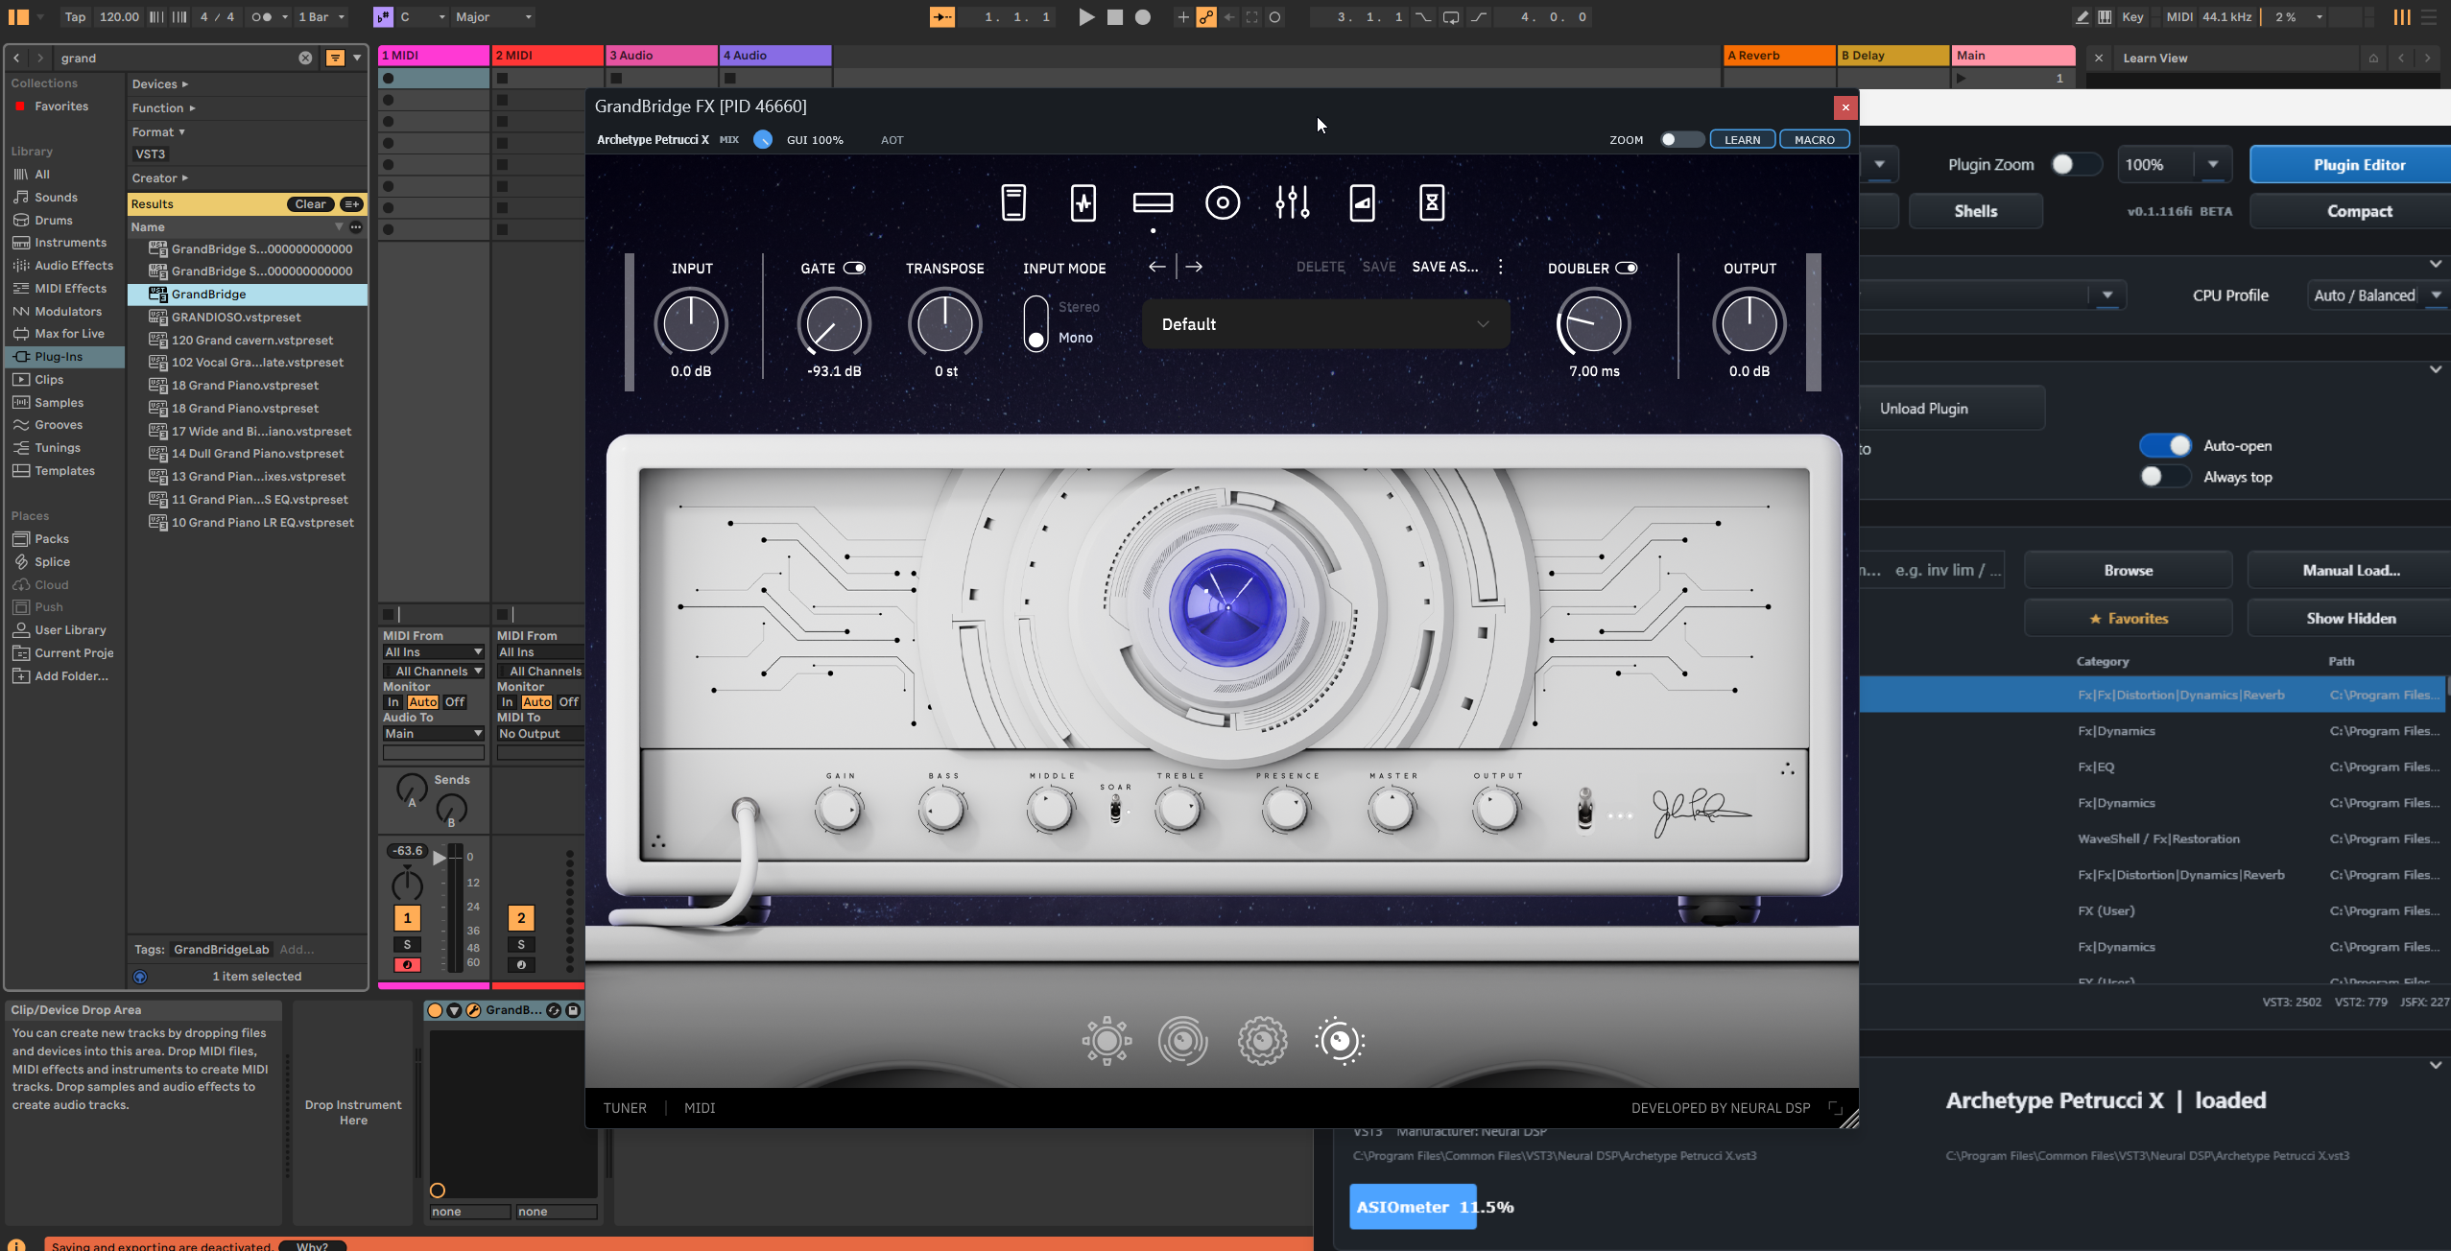Toggle the GATE switch on
The image size is (2451, 1251).
[x=854, y=269]
